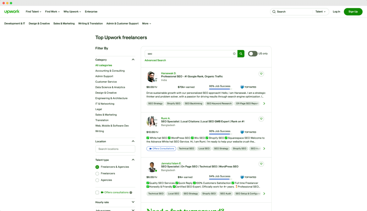Open Jannatul Islam E.'s profile photo
The width and height of the screenshot is (367, 211).
click(x=152, y=167)
